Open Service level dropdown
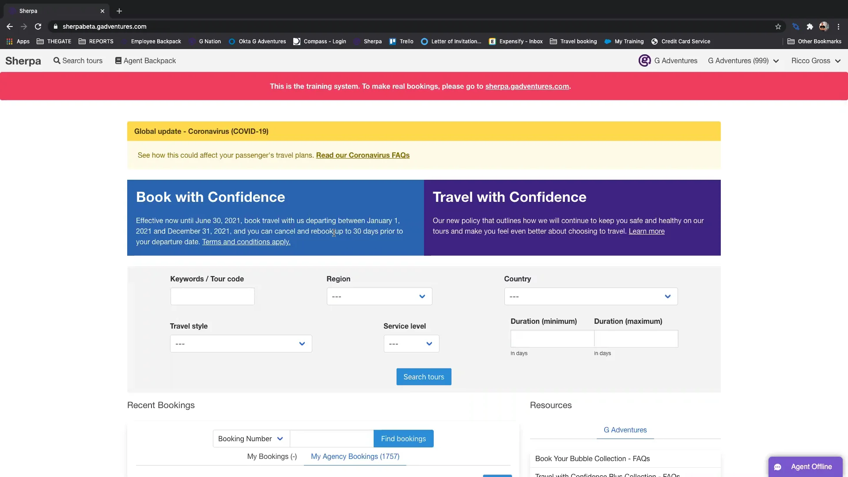This screenshot has height=477, width=848. tap(411, 344)
